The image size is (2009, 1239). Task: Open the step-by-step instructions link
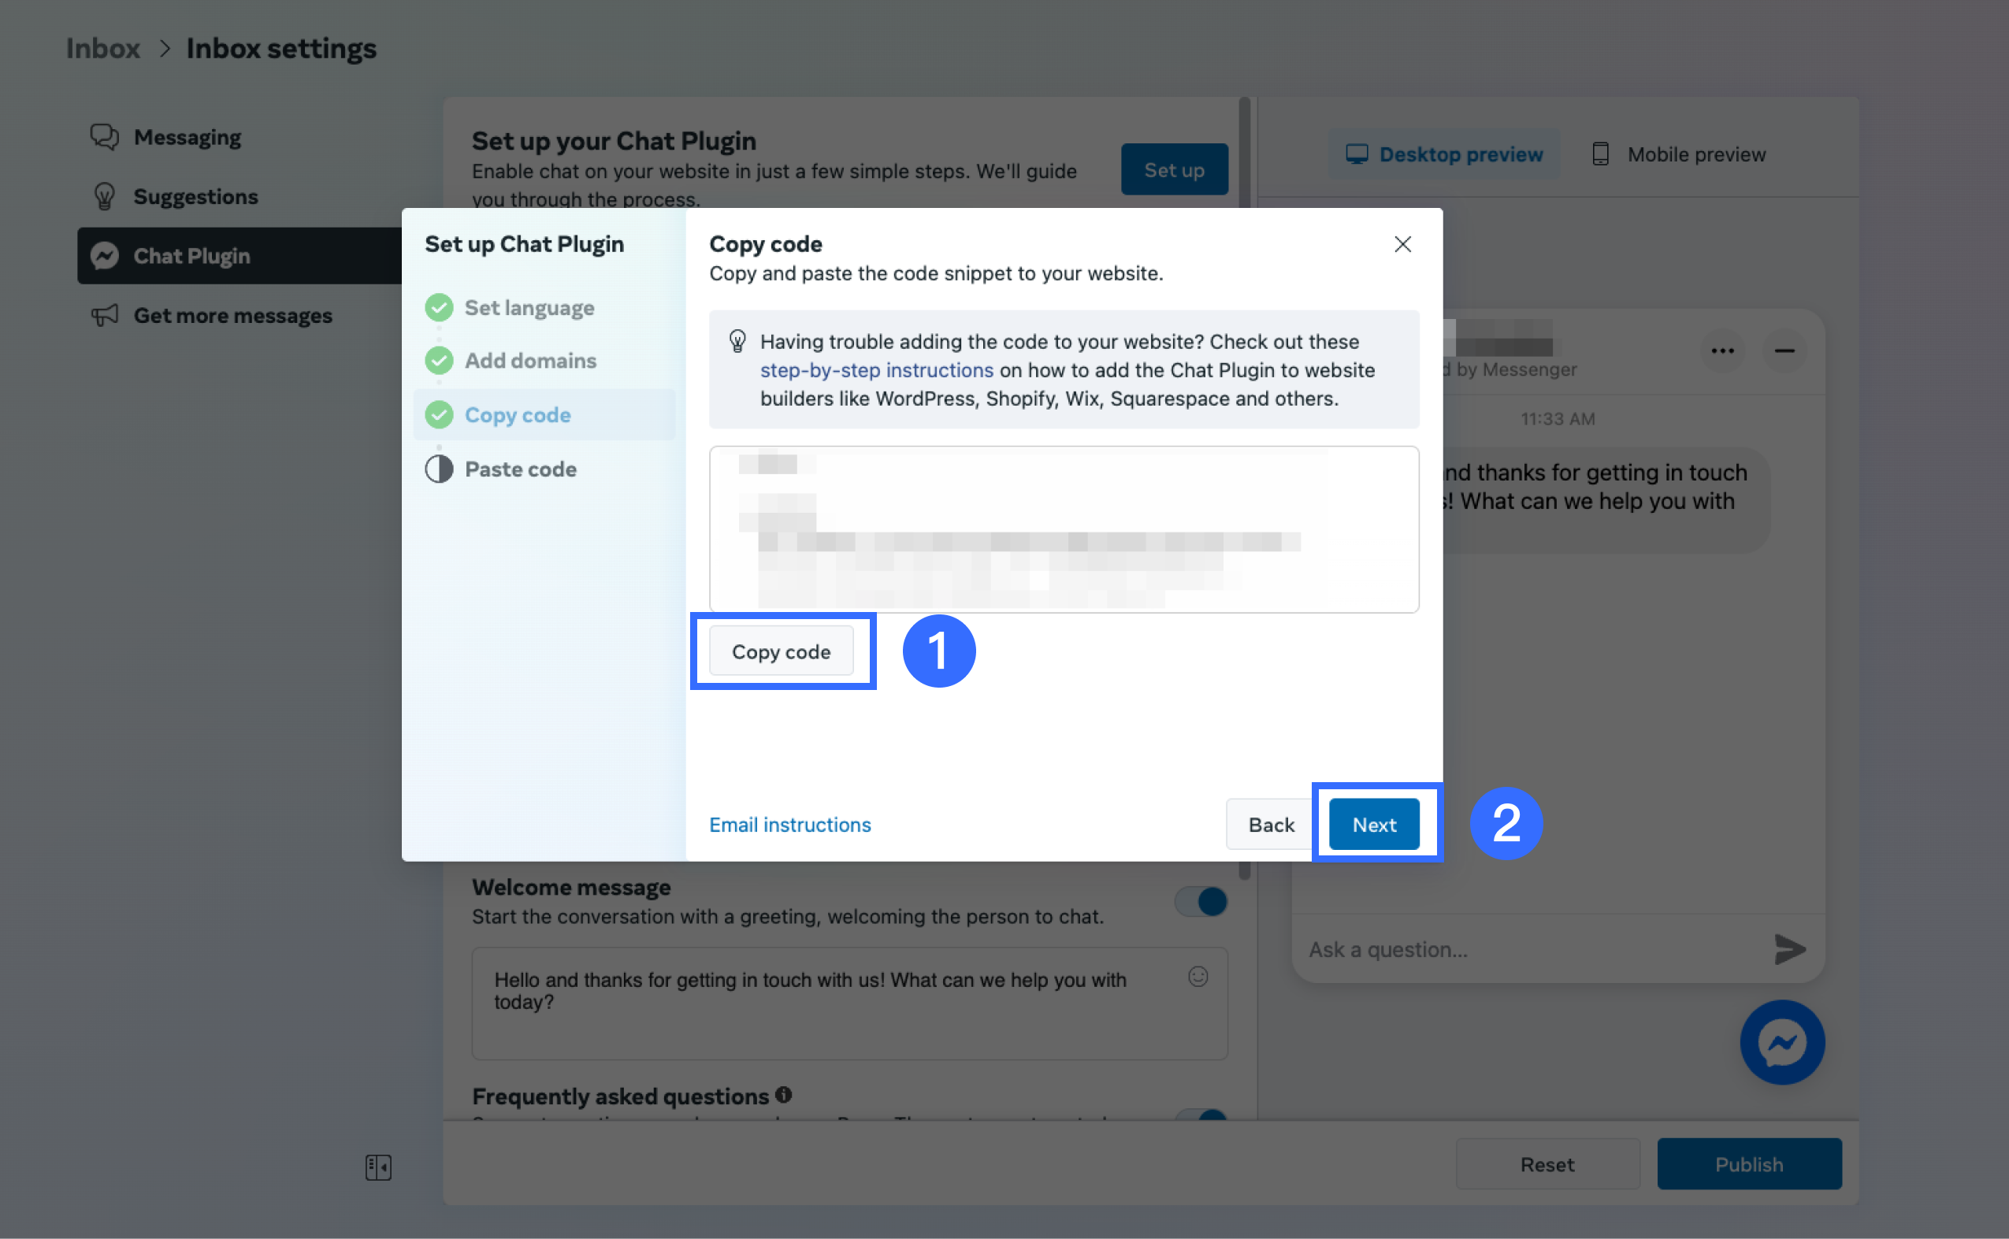pos(875,370)
